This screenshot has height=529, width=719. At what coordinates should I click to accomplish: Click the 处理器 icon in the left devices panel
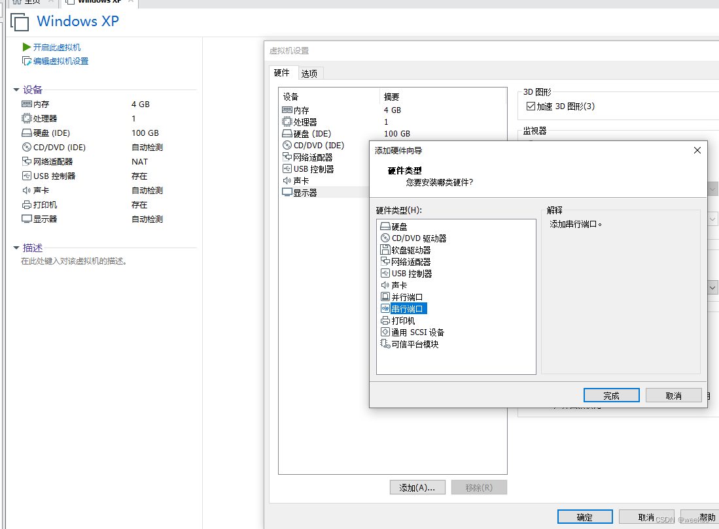pyautogui.click(x=27, y=118)
